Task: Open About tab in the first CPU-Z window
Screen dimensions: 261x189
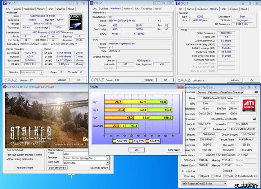Action: pyautogui.click(x=71, y=9)
